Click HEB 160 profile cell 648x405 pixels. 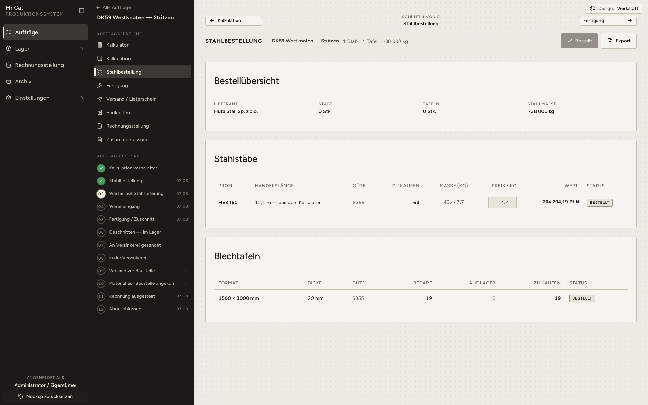point(228,202)
